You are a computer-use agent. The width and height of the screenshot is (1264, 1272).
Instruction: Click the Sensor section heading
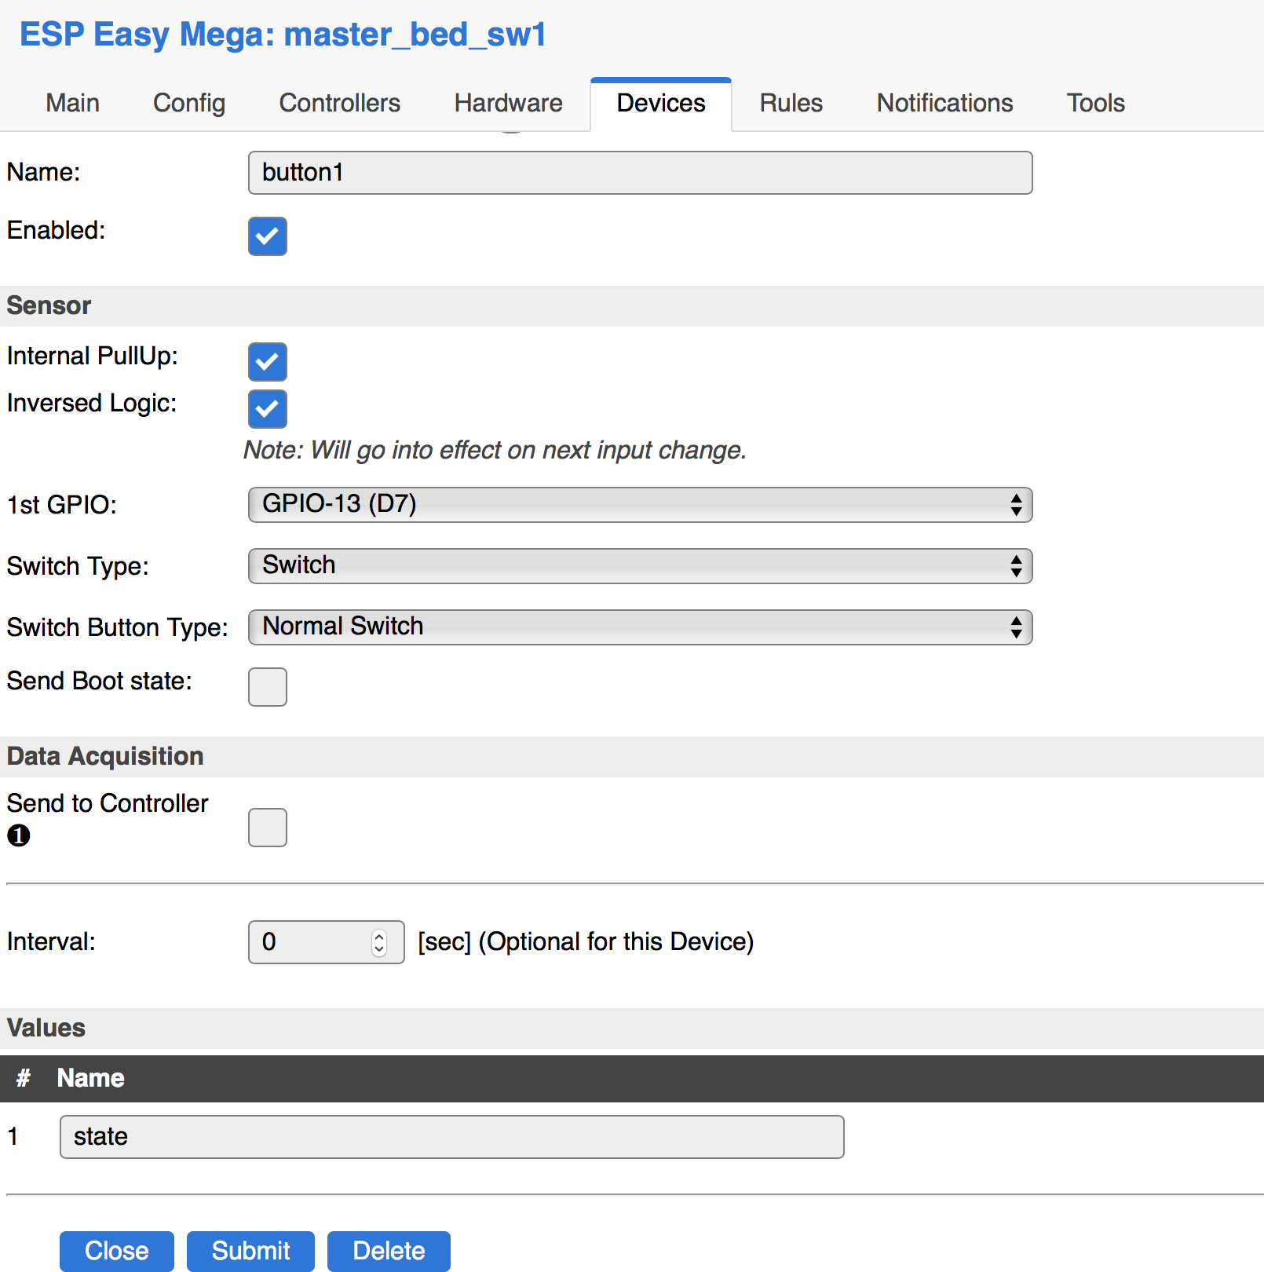pyautogui.click(x=49, y=305)
